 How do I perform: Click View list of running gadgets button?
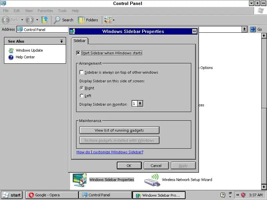[x=119, y=130]
